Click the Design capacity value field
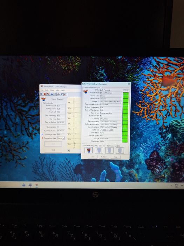This screenshot has width=184, height=246. tap(111, 122)
